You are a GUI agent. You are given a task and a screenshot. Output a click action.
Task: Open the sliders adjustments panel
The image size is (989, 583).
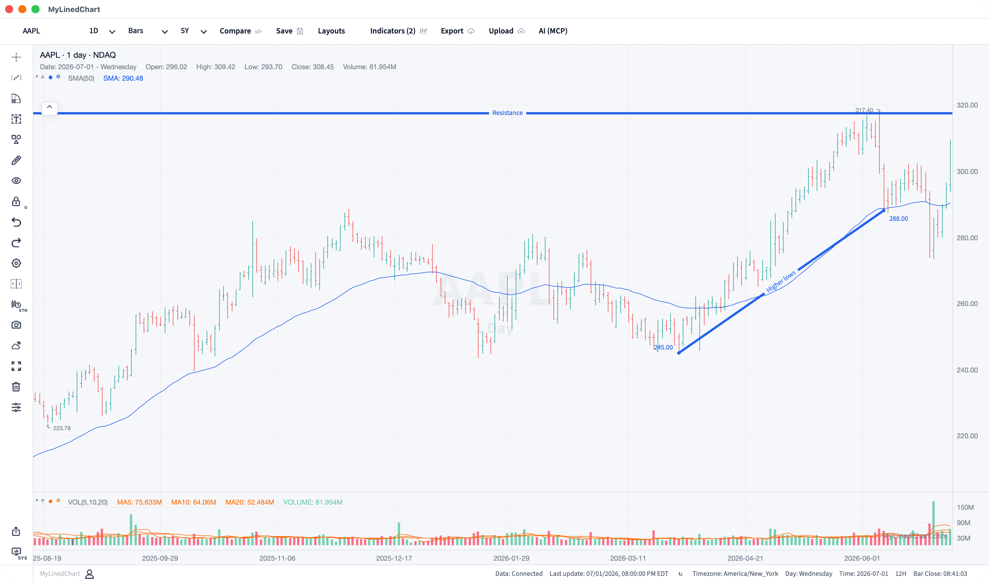tap(16, 407)
